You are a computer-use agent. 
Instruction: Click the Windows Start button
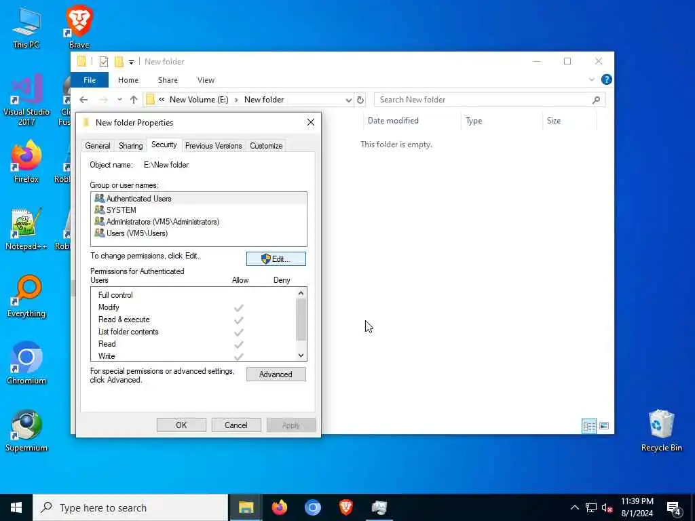(x=16, y=507)
